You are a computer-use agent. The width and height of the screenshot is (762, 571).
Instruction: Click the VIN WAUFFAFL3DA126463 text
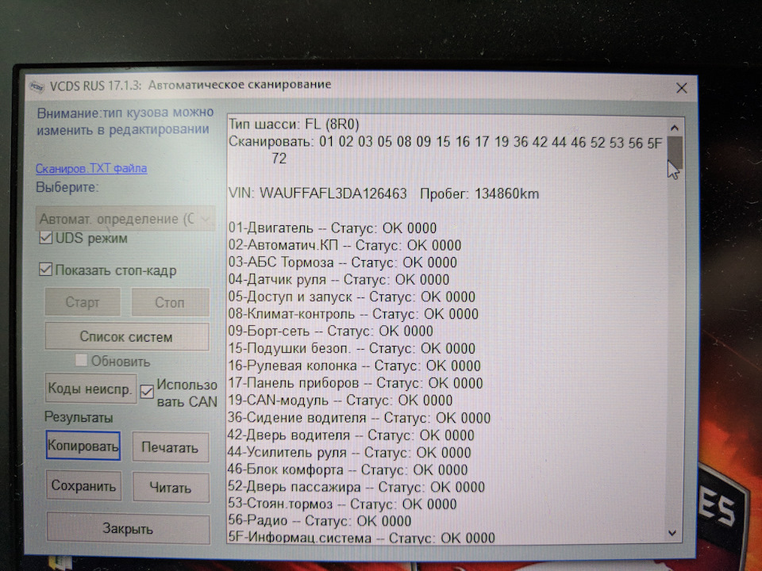click(x=317, y=194)
